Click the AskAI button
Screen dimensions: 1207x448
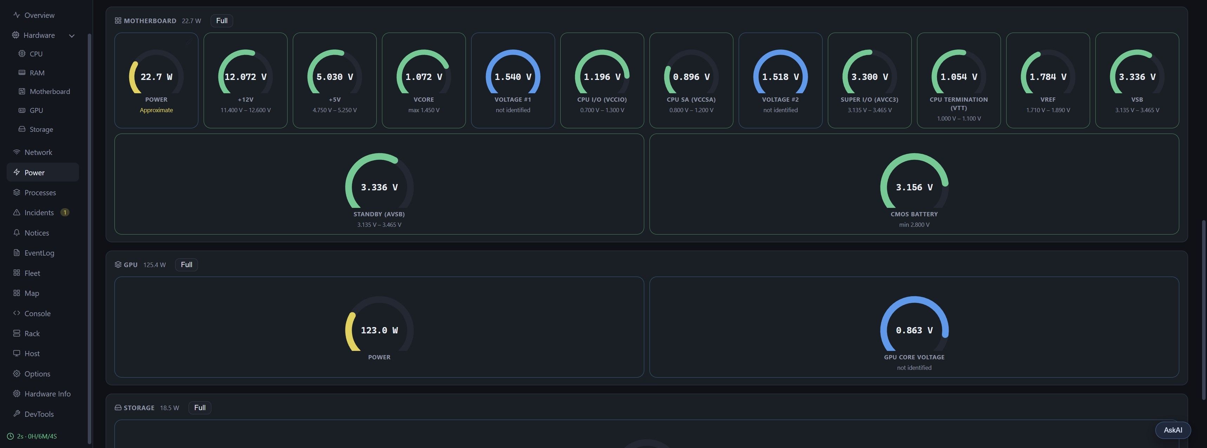click(1173, 430)
